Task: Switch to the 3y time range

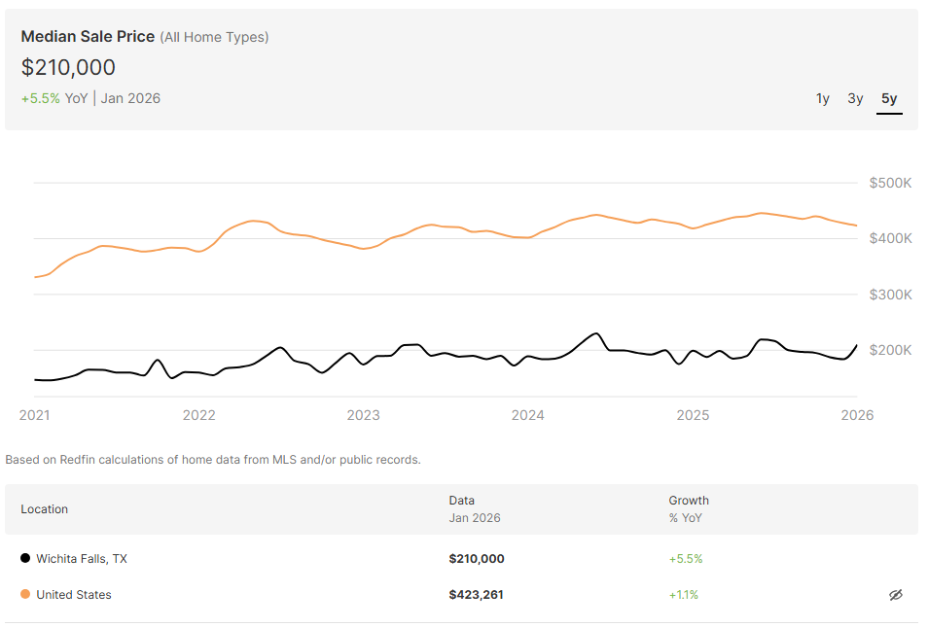Action: tap(855, 98)
